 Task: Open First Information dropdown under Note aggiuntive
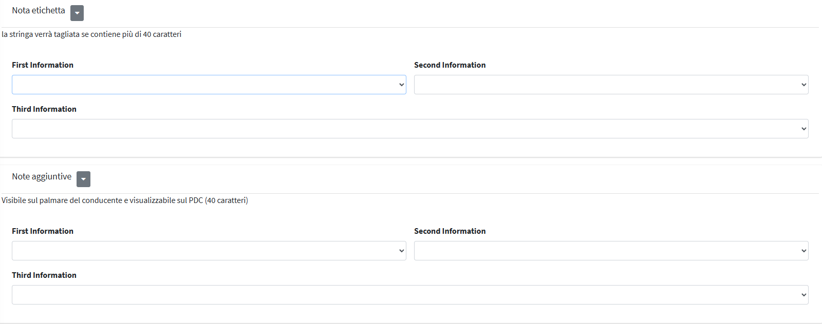[x=209, y=251]
